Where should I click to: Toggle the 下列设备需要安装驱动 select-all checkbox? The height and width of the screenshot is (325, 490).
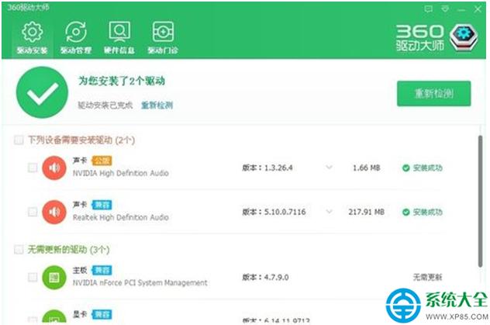(19, 140)
